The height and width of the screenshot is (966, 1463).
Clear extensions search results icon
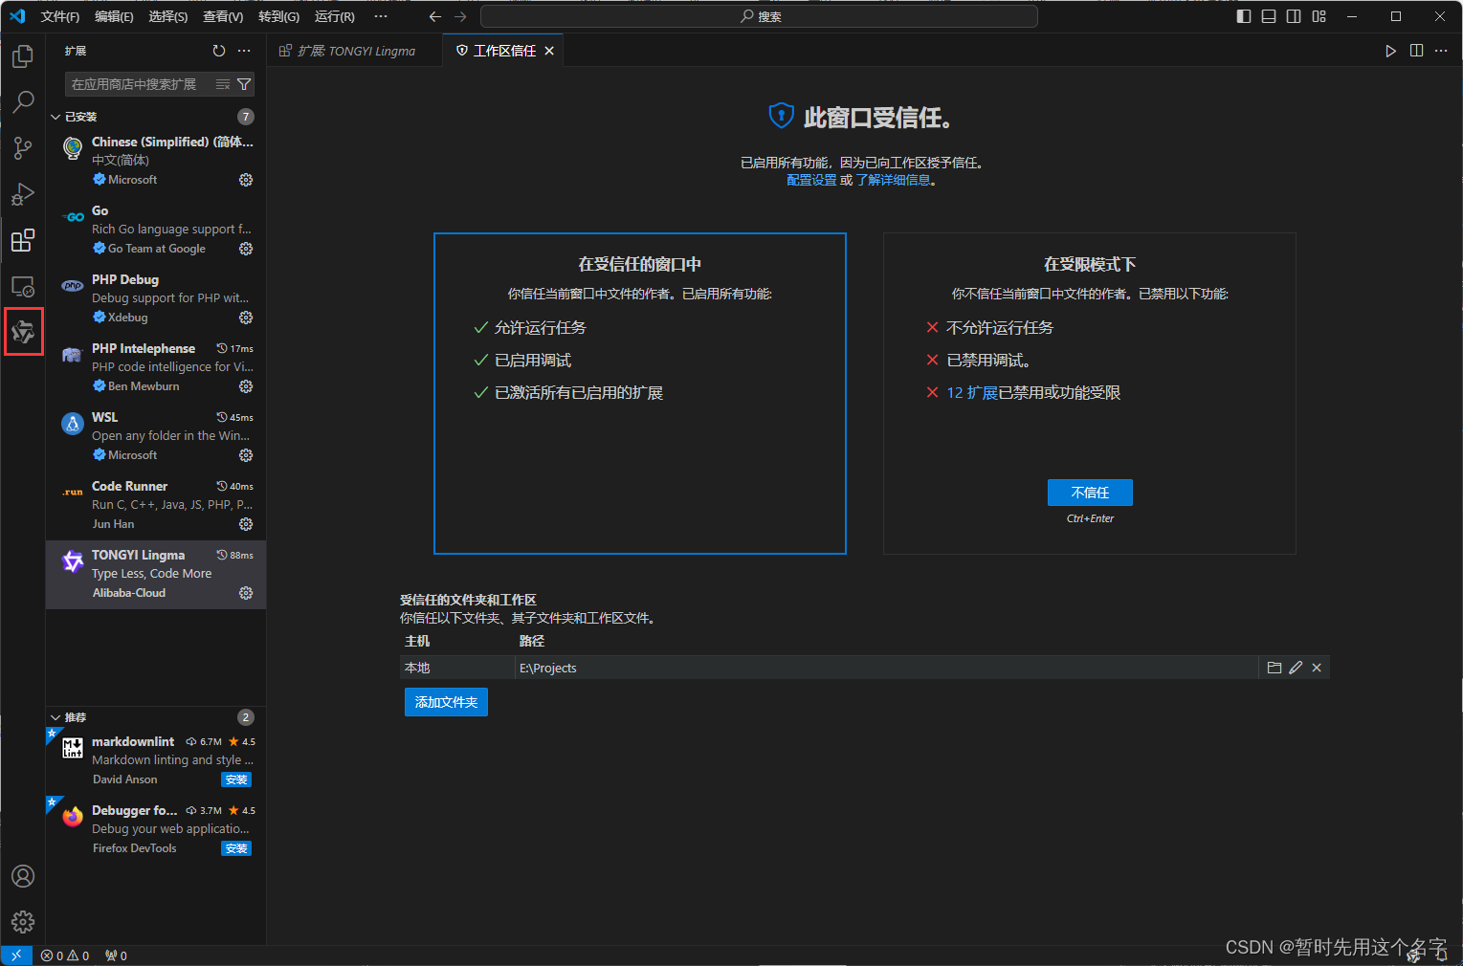223,84
